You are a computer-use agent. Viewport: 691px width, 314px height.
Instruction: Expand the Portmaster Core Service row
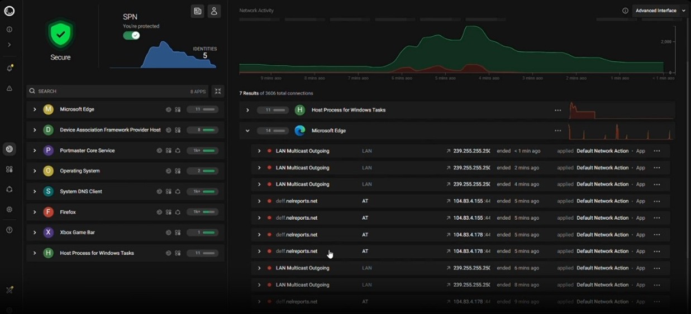[35, 151]
